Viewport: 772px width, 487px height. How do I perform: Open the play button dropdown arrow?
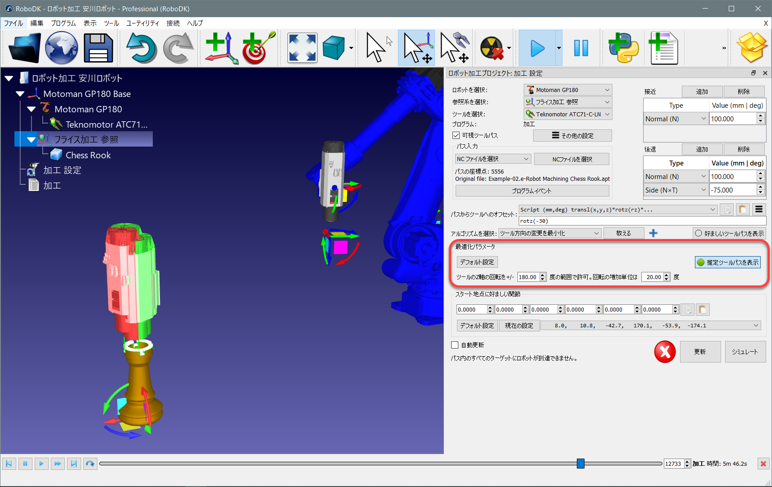click(x=559, y=48)
